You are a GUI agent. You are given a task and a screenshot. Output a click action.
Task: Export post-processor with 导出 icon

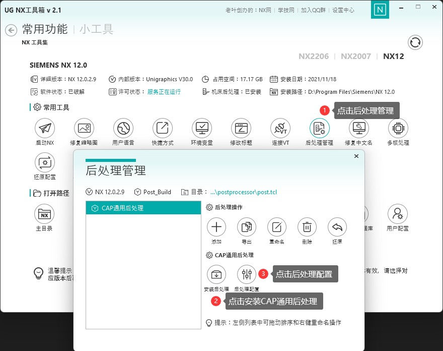[247, 227]
